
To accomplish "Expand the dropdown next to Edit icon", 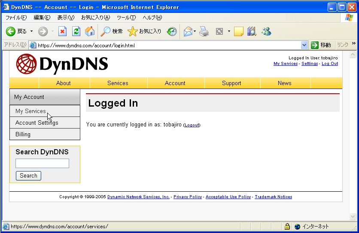I will (x=229, y=31).
